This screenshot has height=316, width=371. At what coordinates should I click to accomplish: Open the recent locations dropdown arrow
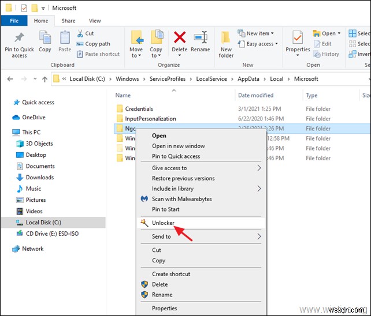click(35, 79)
